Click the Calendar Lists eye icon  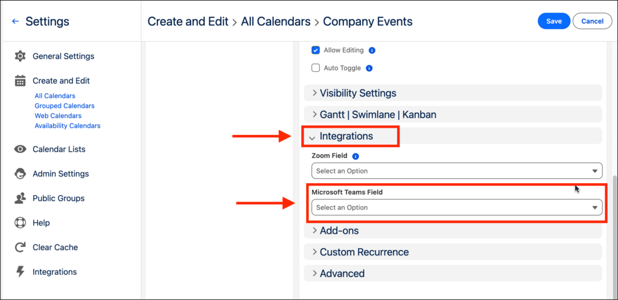coord(20,149)
